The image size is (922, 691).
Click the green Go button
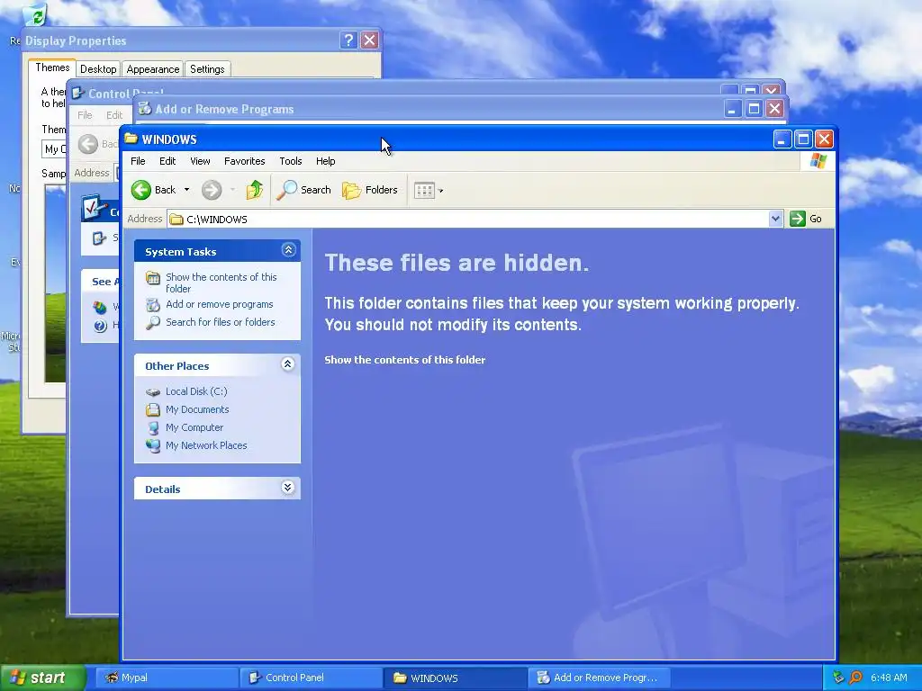[x=806, y=219]
